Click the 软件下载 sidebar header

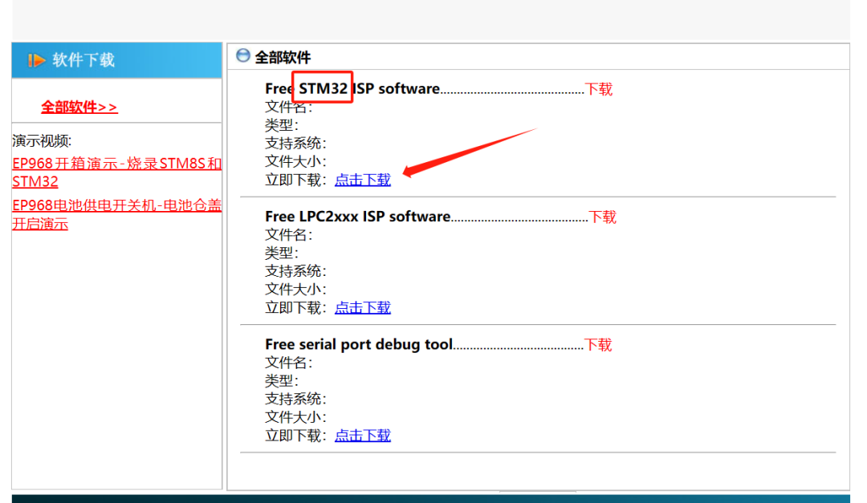[x=83, y=60]
